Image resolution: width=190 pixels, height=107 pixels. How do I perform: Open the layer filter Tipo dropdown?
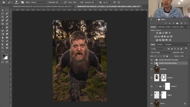(x=157, y=49)
